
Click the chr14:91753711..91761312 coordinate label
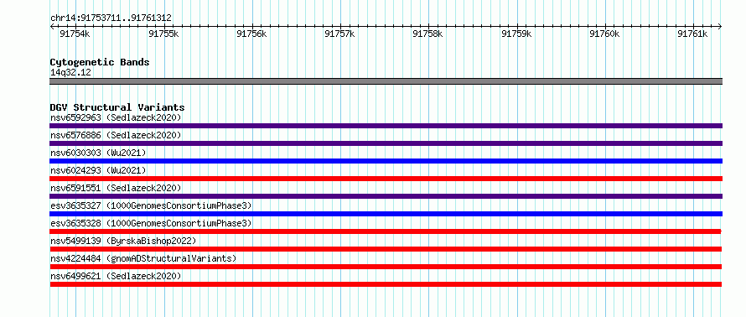click(111, 18)
